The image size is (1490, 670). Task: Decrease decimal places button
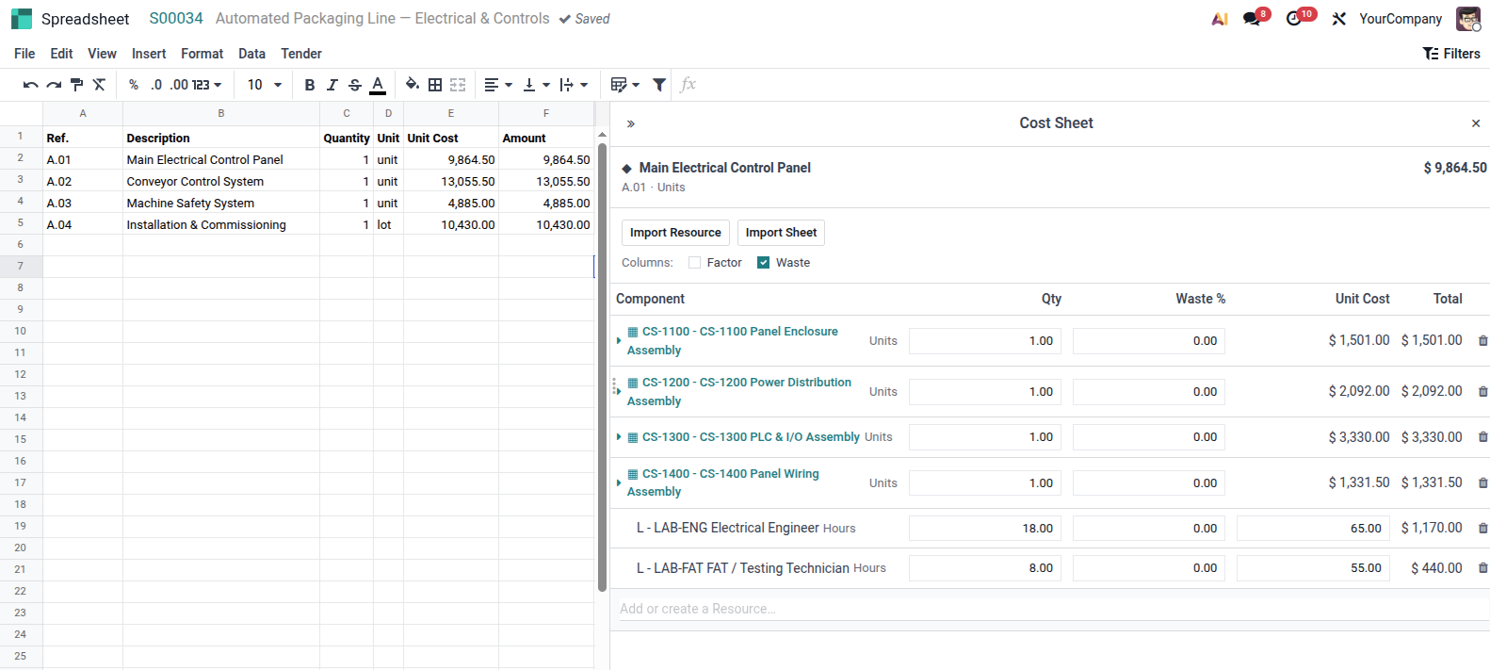pyautogui.click(x=156, y=85)
